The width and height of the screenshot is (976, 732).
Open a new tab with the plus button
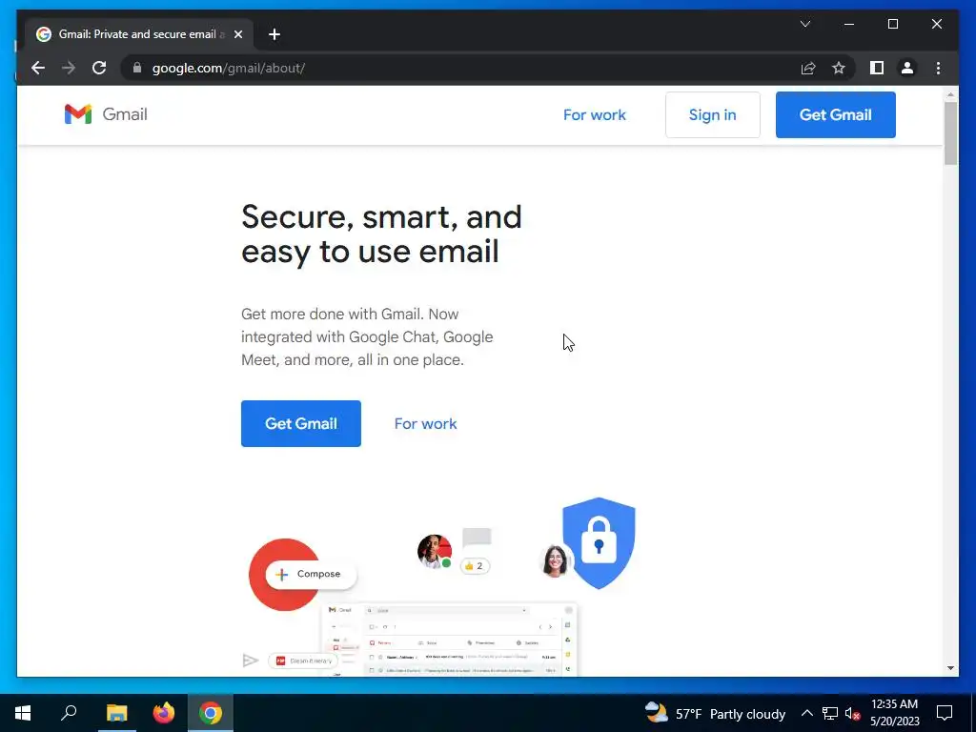tap(274, 34)
